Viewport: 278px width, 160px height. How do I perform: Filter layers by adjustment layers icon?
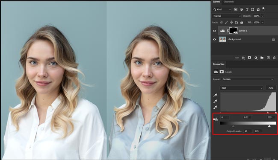point(241,9)
